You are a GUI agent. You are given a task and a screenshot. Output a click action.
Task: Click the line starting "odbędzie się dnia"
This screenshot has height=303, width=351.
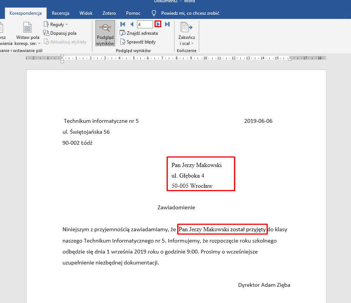(160, 252)
